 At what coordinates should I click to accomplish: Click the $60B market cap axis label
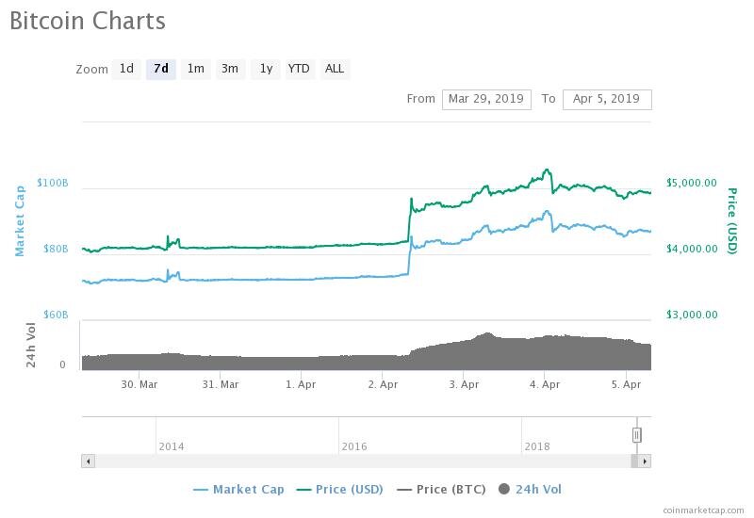[x=56, y=315]
